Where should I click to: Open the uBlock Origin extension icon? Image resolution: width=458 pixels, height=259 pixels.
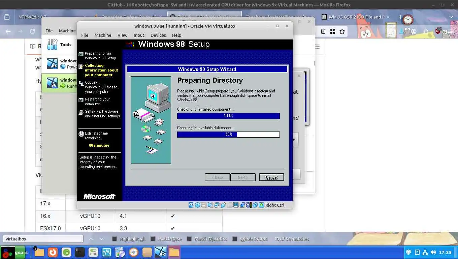tap(438, 31)
